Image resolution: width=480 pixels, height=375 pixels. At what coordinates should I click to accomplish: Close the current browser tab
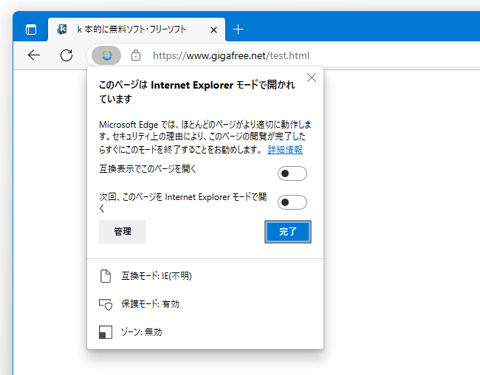pyautogui.click(x=213, y=30)
